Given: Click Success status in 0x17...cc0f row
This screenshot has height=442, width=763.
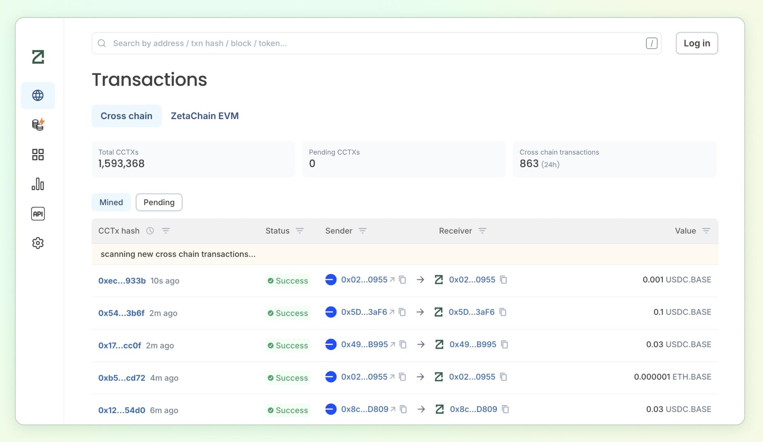Looking at the screenshot, I should (x=288, y=346).
